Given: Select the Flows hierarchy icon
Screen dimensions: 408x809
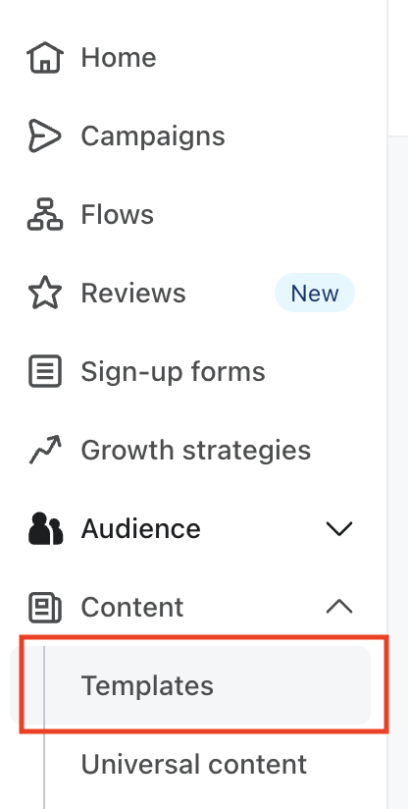Looking at the screenshot, I should [45, 214].
